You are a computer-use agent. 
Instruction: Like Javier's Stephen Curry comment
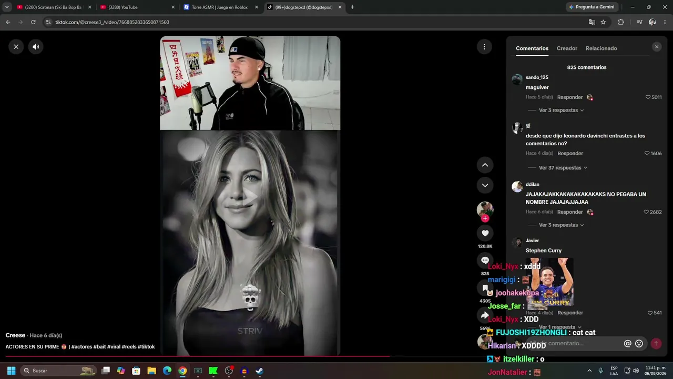click(x=650, y=313)
